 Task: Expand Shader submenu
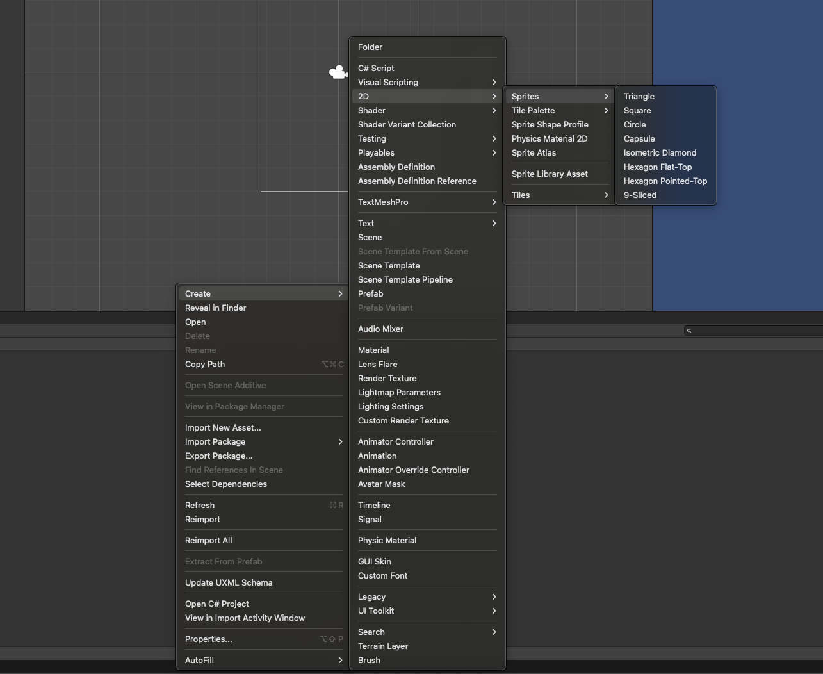[x=427, y=110]
